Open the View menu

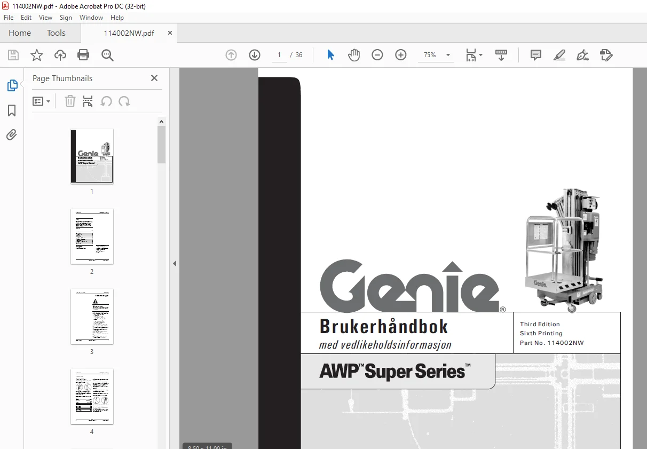45,18
